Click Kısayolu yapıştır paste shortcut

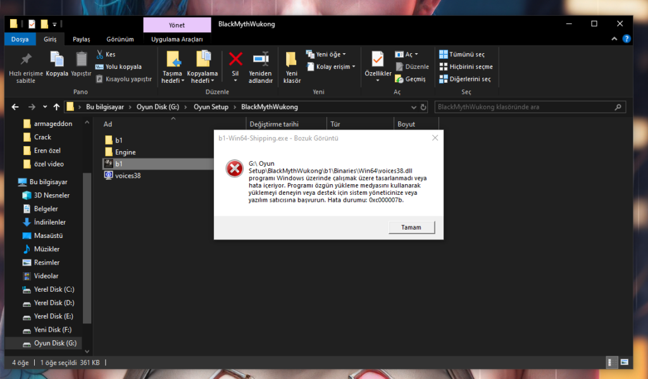(124, 79)
